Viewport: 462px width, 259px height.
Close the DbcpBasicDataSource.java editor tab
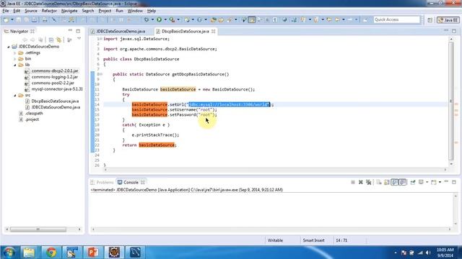[x=214, y=31]
